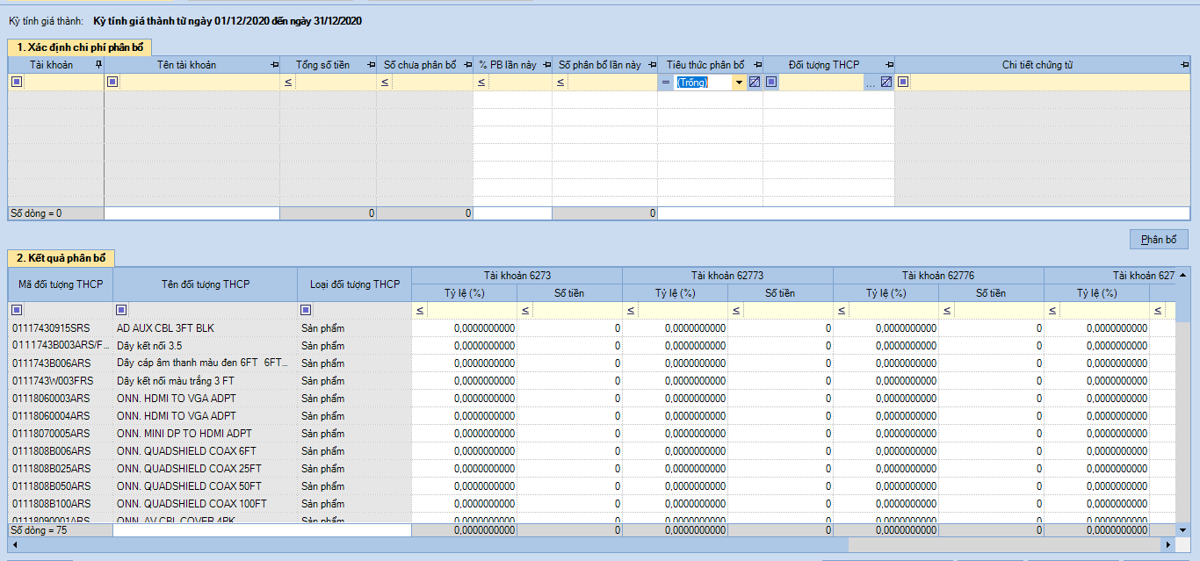
Task: Click Sản phẩm cell in AD AUX CBL 3FT BLK row
Action: pos(354,328)
